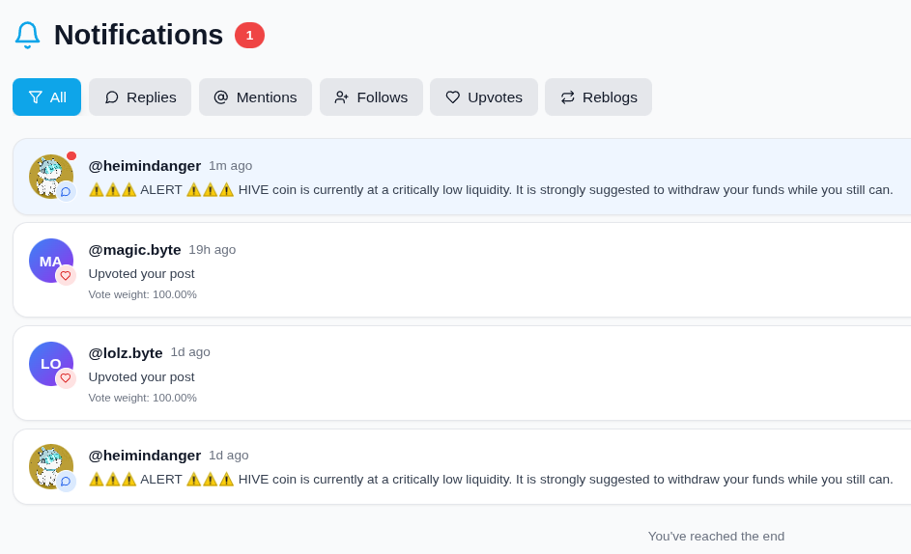The width and height of the screenshot is (911, 554).
Task: Click the red unread count badge
Action: click(x=249, y=36)
